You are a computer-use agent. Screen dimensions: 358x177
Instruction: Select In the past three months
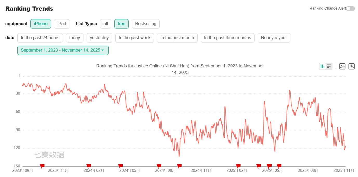click(227, 38)
